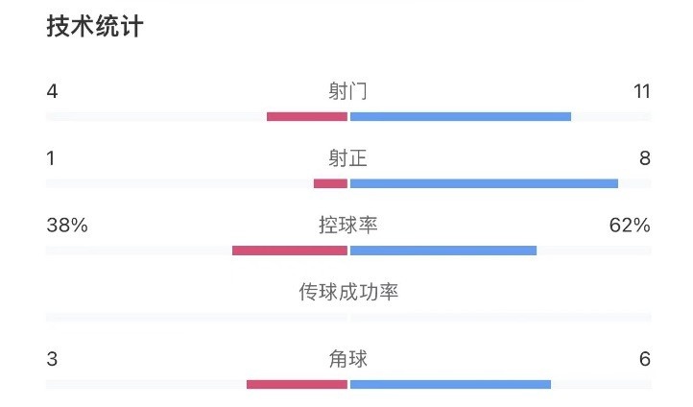
Task: Click the red 角球 bar segment
Action: [x=297, y=385]
